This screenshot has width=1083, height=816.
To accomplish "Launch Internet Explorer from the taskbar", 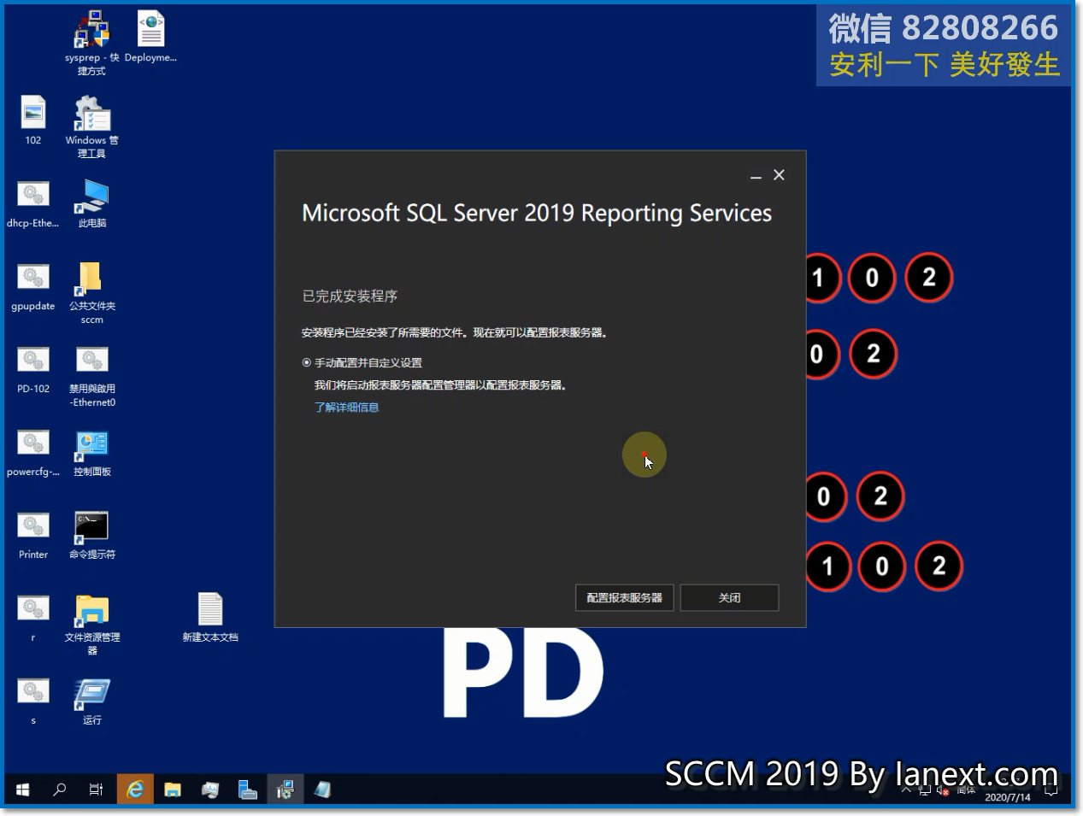I will 135,790.
